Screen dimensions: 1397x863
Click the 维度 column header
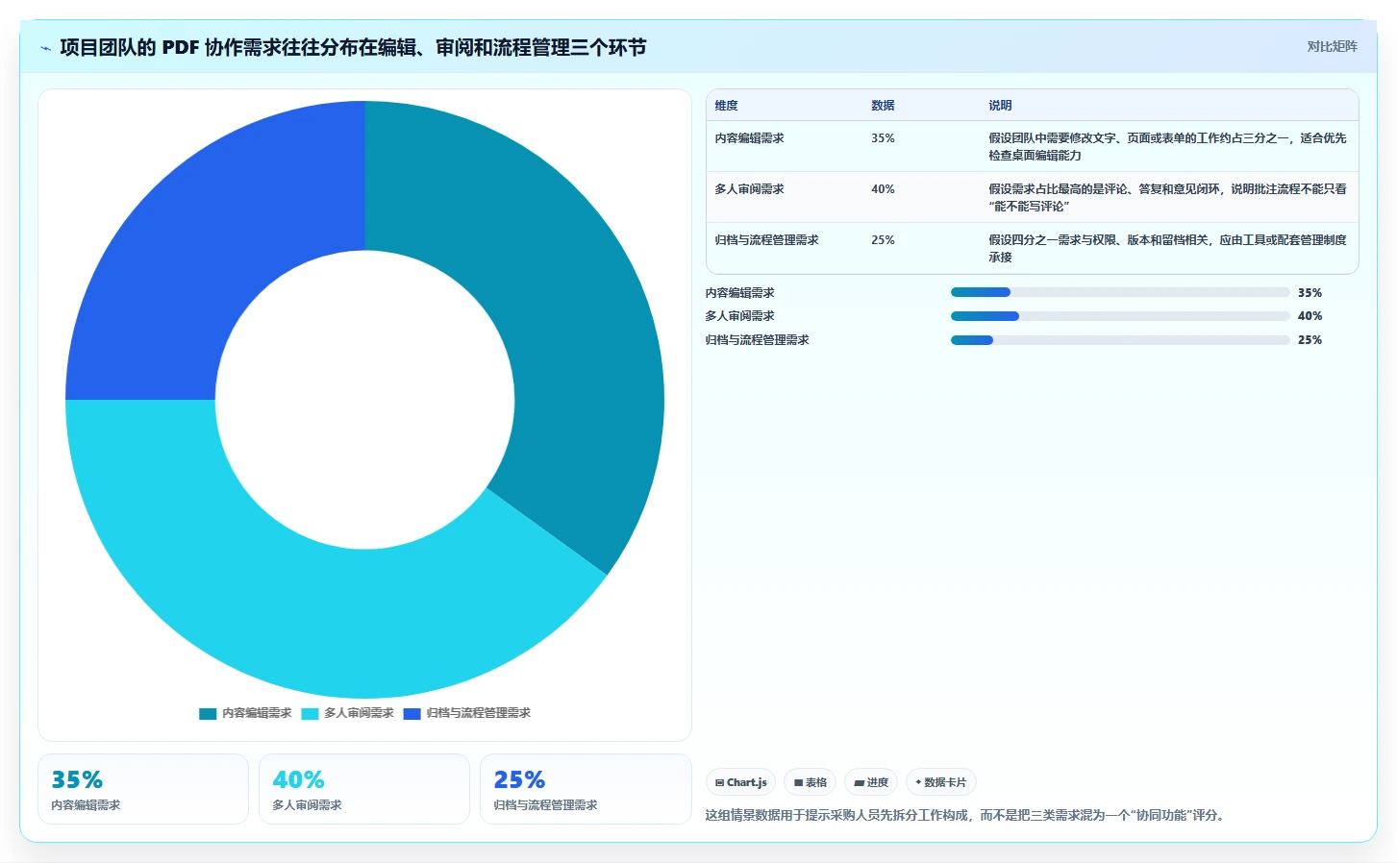tap(726, 106)
